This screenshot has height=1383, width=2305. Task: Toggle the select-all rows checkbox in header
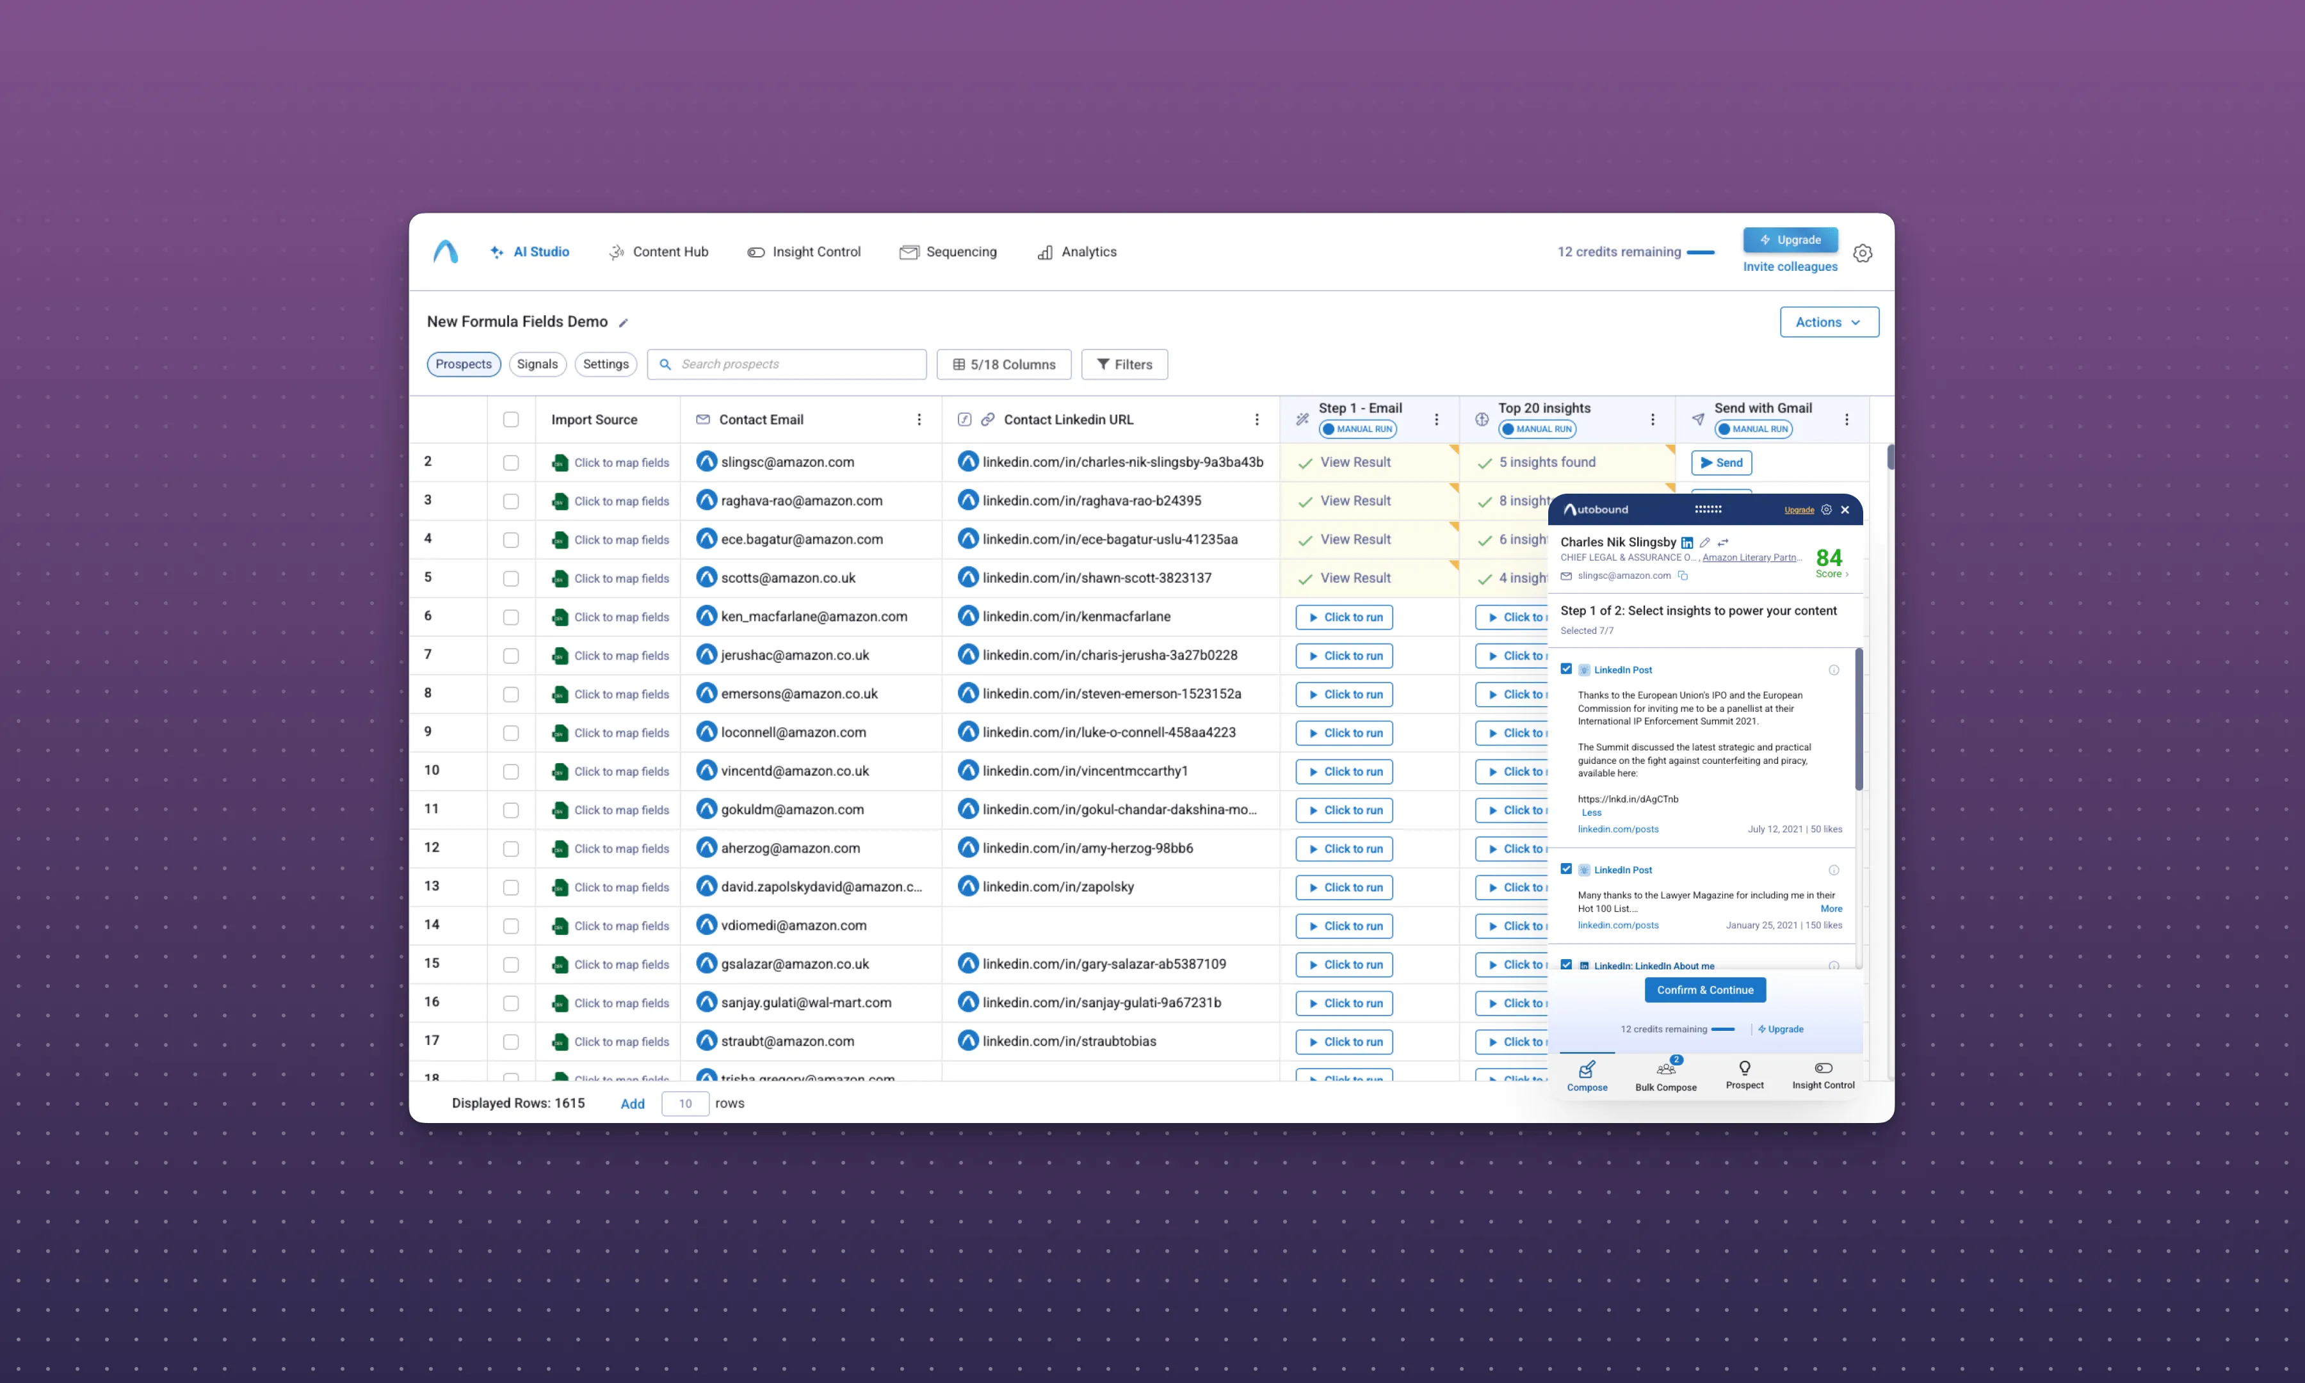tap(510, 419)
